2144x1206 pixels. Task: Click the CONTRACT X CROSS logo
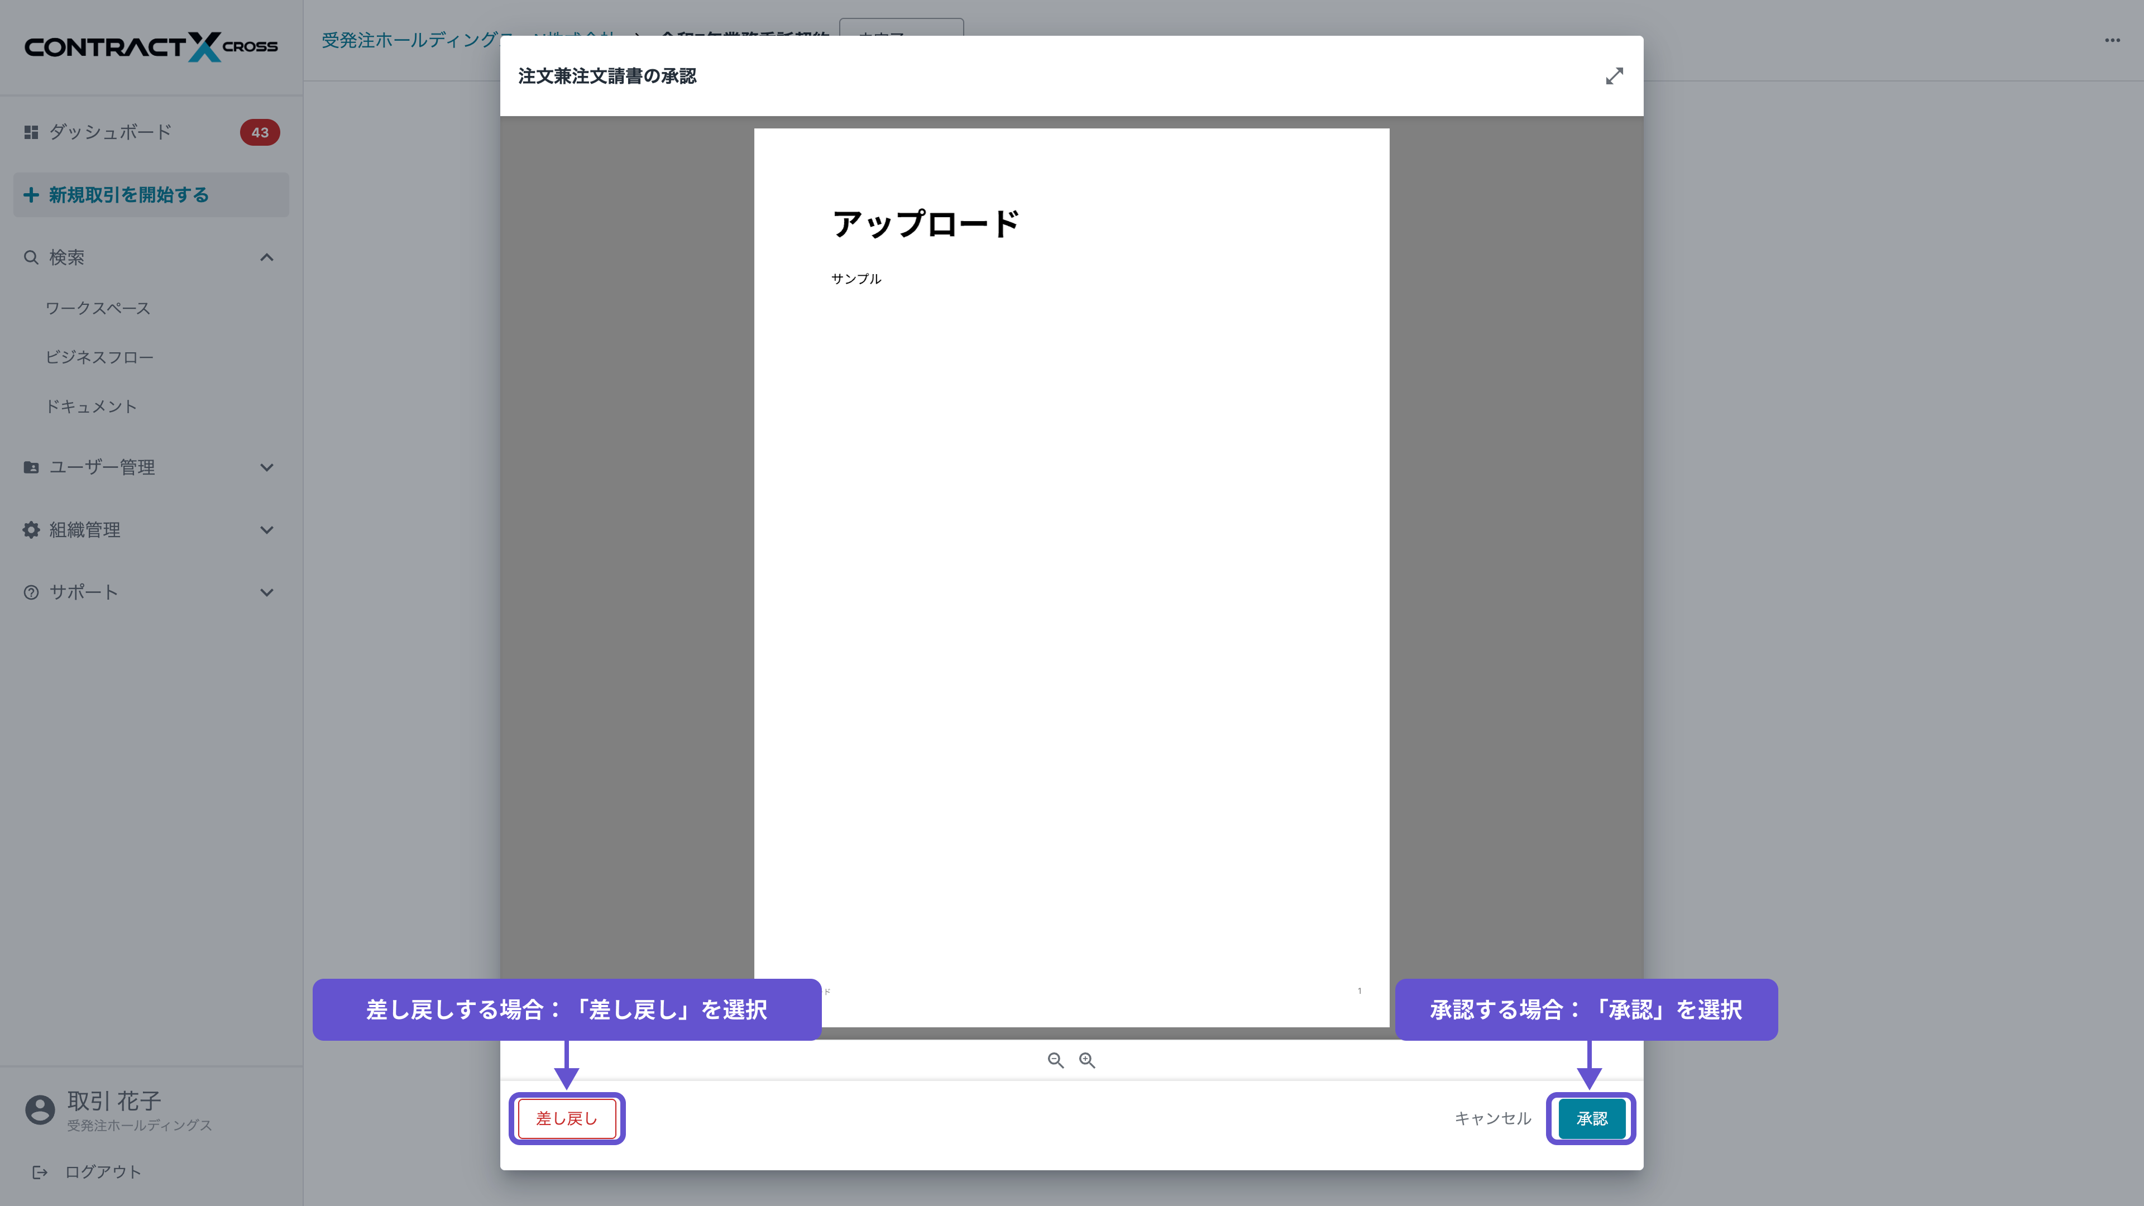[x=151, y=46]
